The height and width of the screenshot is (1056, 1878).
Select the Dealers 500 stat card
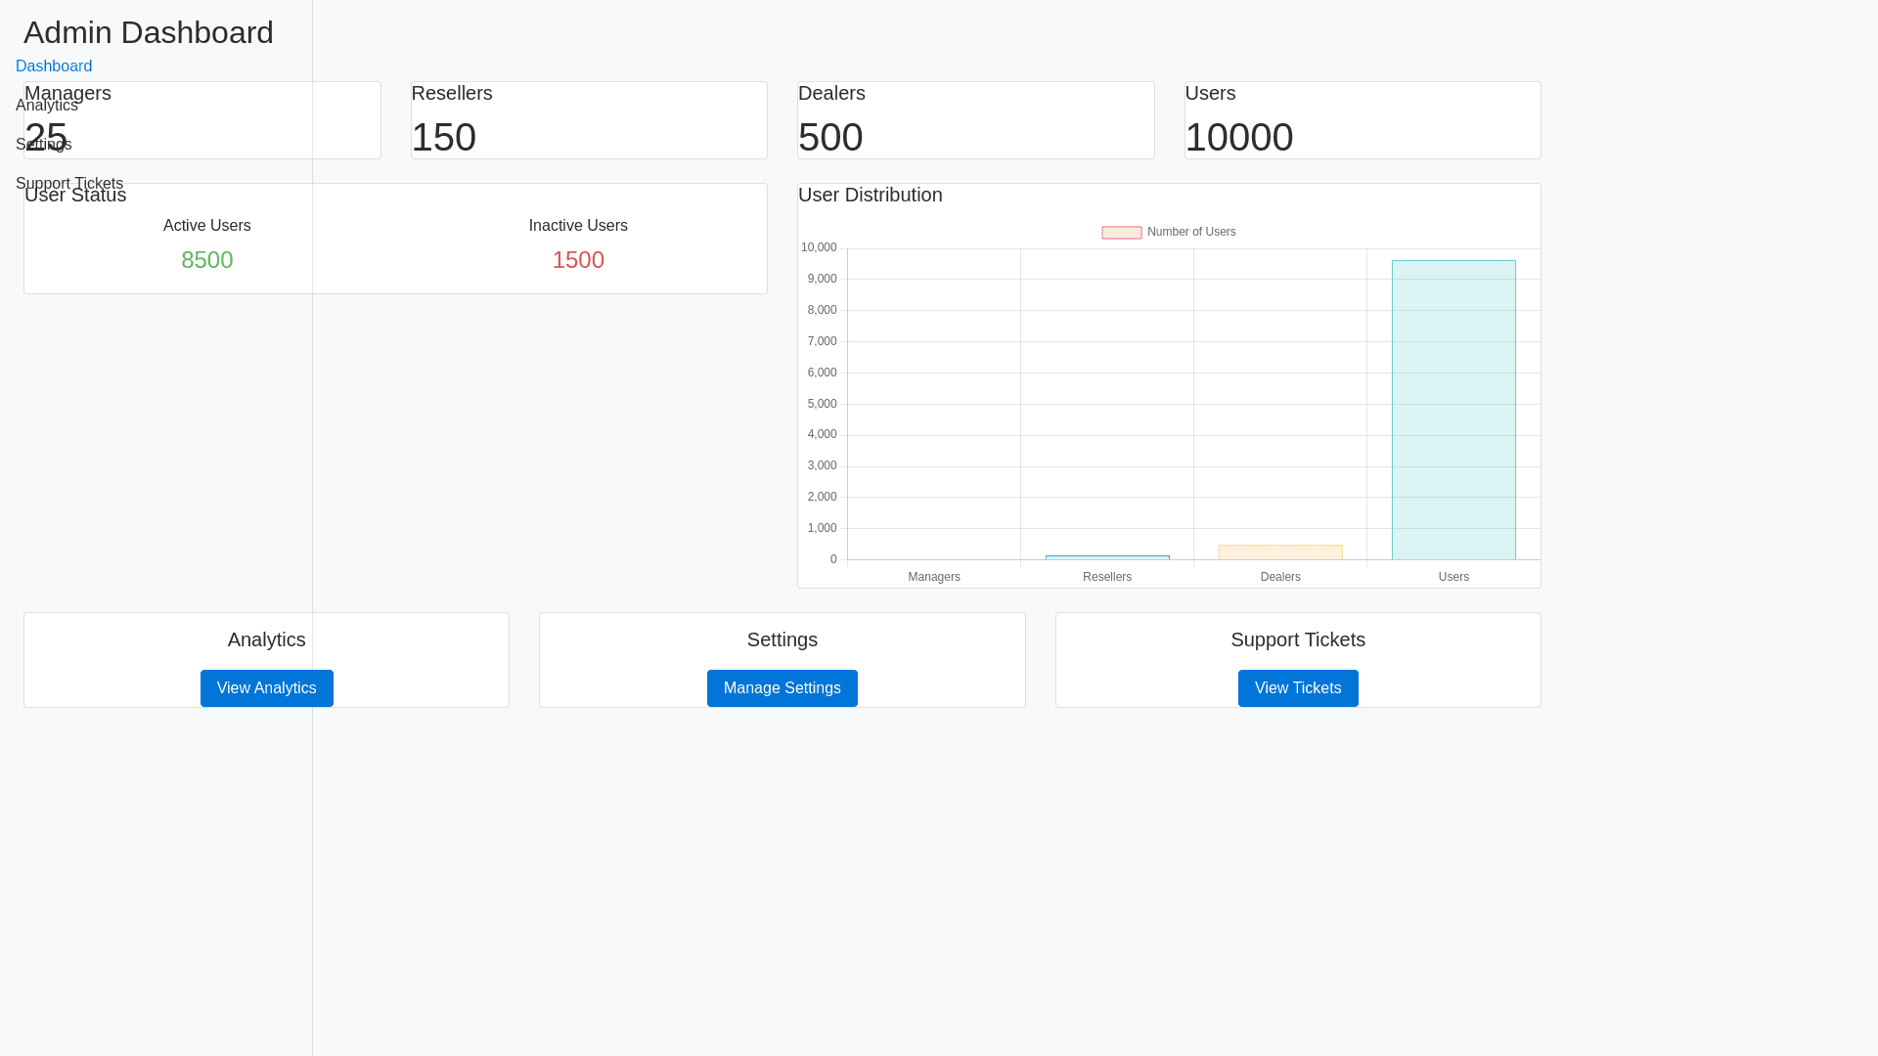975,120
